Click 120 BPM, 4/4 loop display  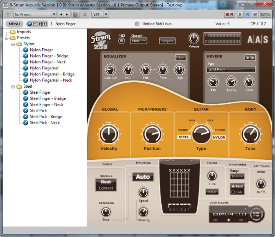[223, 214]
